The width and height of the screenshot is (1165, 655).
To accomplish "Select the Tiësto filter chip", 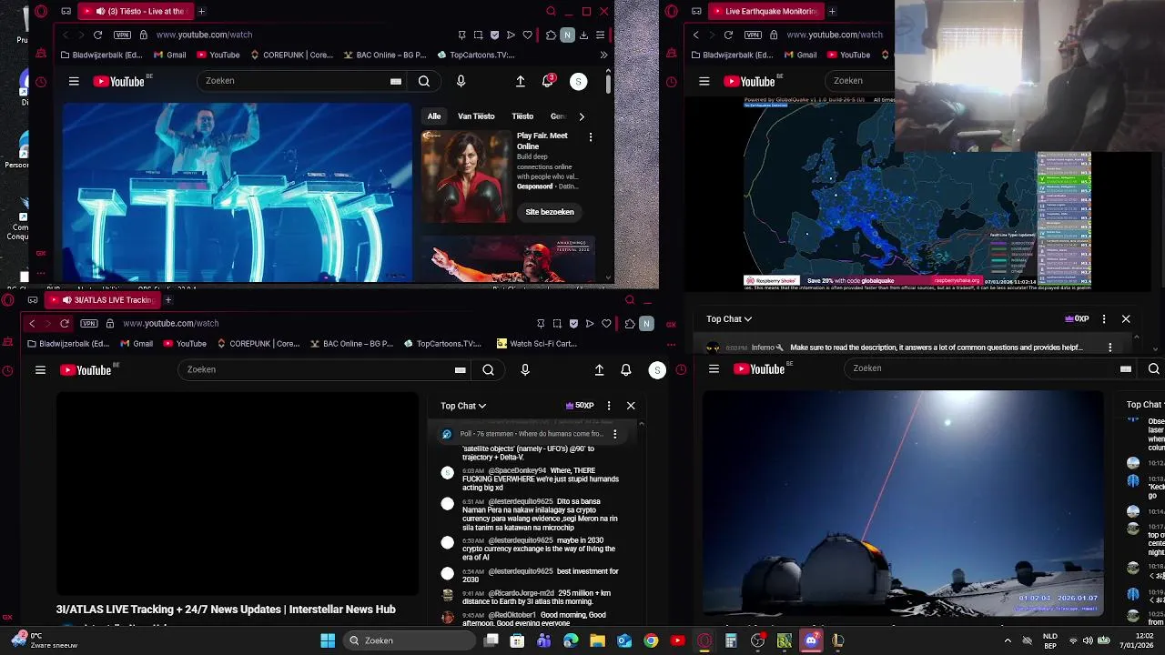I will click(522, 116).
